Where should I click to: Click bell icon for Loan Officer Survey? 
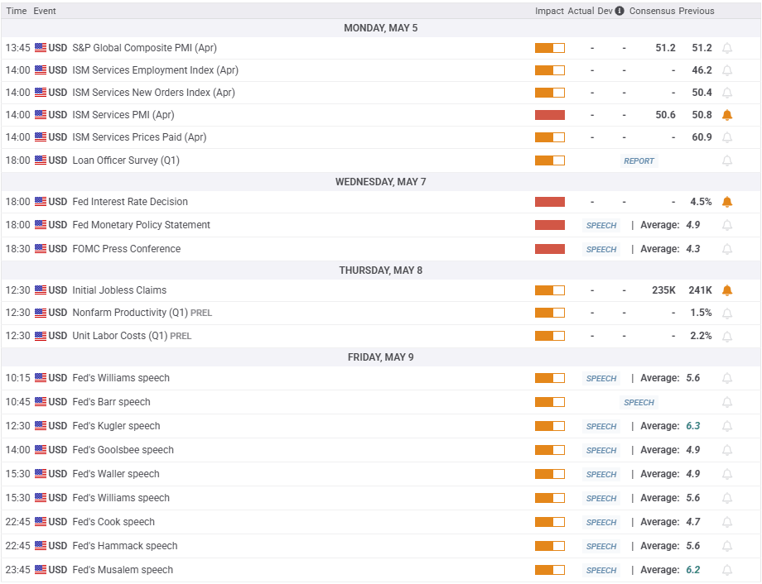click(x=727, y=160)
